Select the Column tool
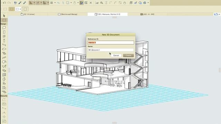 click(x=4, y=41)
